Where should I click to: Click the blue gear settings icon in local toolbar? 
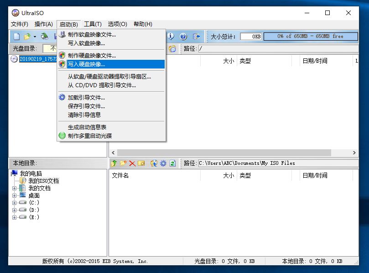[163, 163]
